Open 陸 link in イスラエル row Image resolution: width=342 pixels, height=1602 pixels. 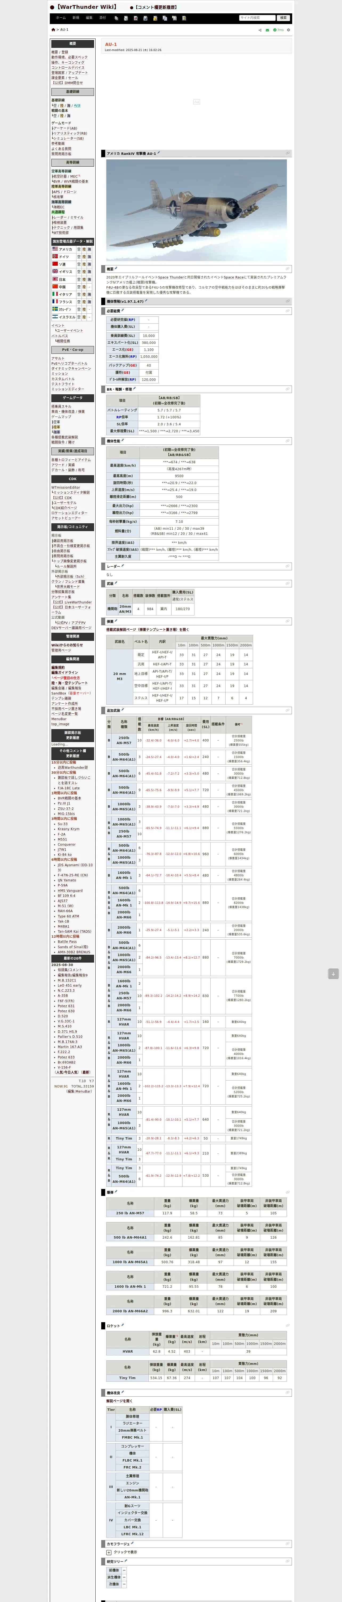[84, 317]
